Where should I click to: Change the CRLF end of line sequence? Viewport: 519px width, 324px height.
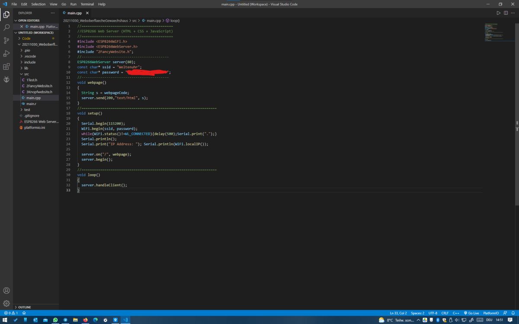click(x=445, y=313)
